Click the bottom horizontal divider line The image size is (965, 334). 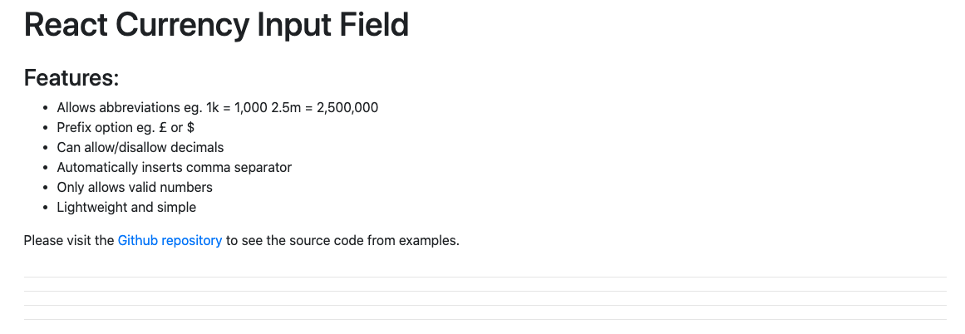[485, 319]
